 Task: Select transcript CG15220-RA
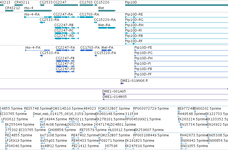[x=105, y=20]
